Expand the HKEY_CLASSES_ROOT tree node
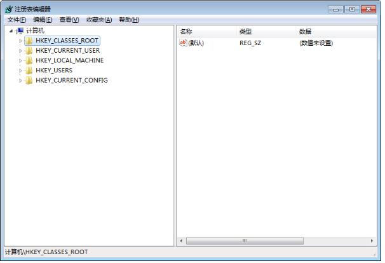Screen dimensions: 385x263 click(20, 41)
